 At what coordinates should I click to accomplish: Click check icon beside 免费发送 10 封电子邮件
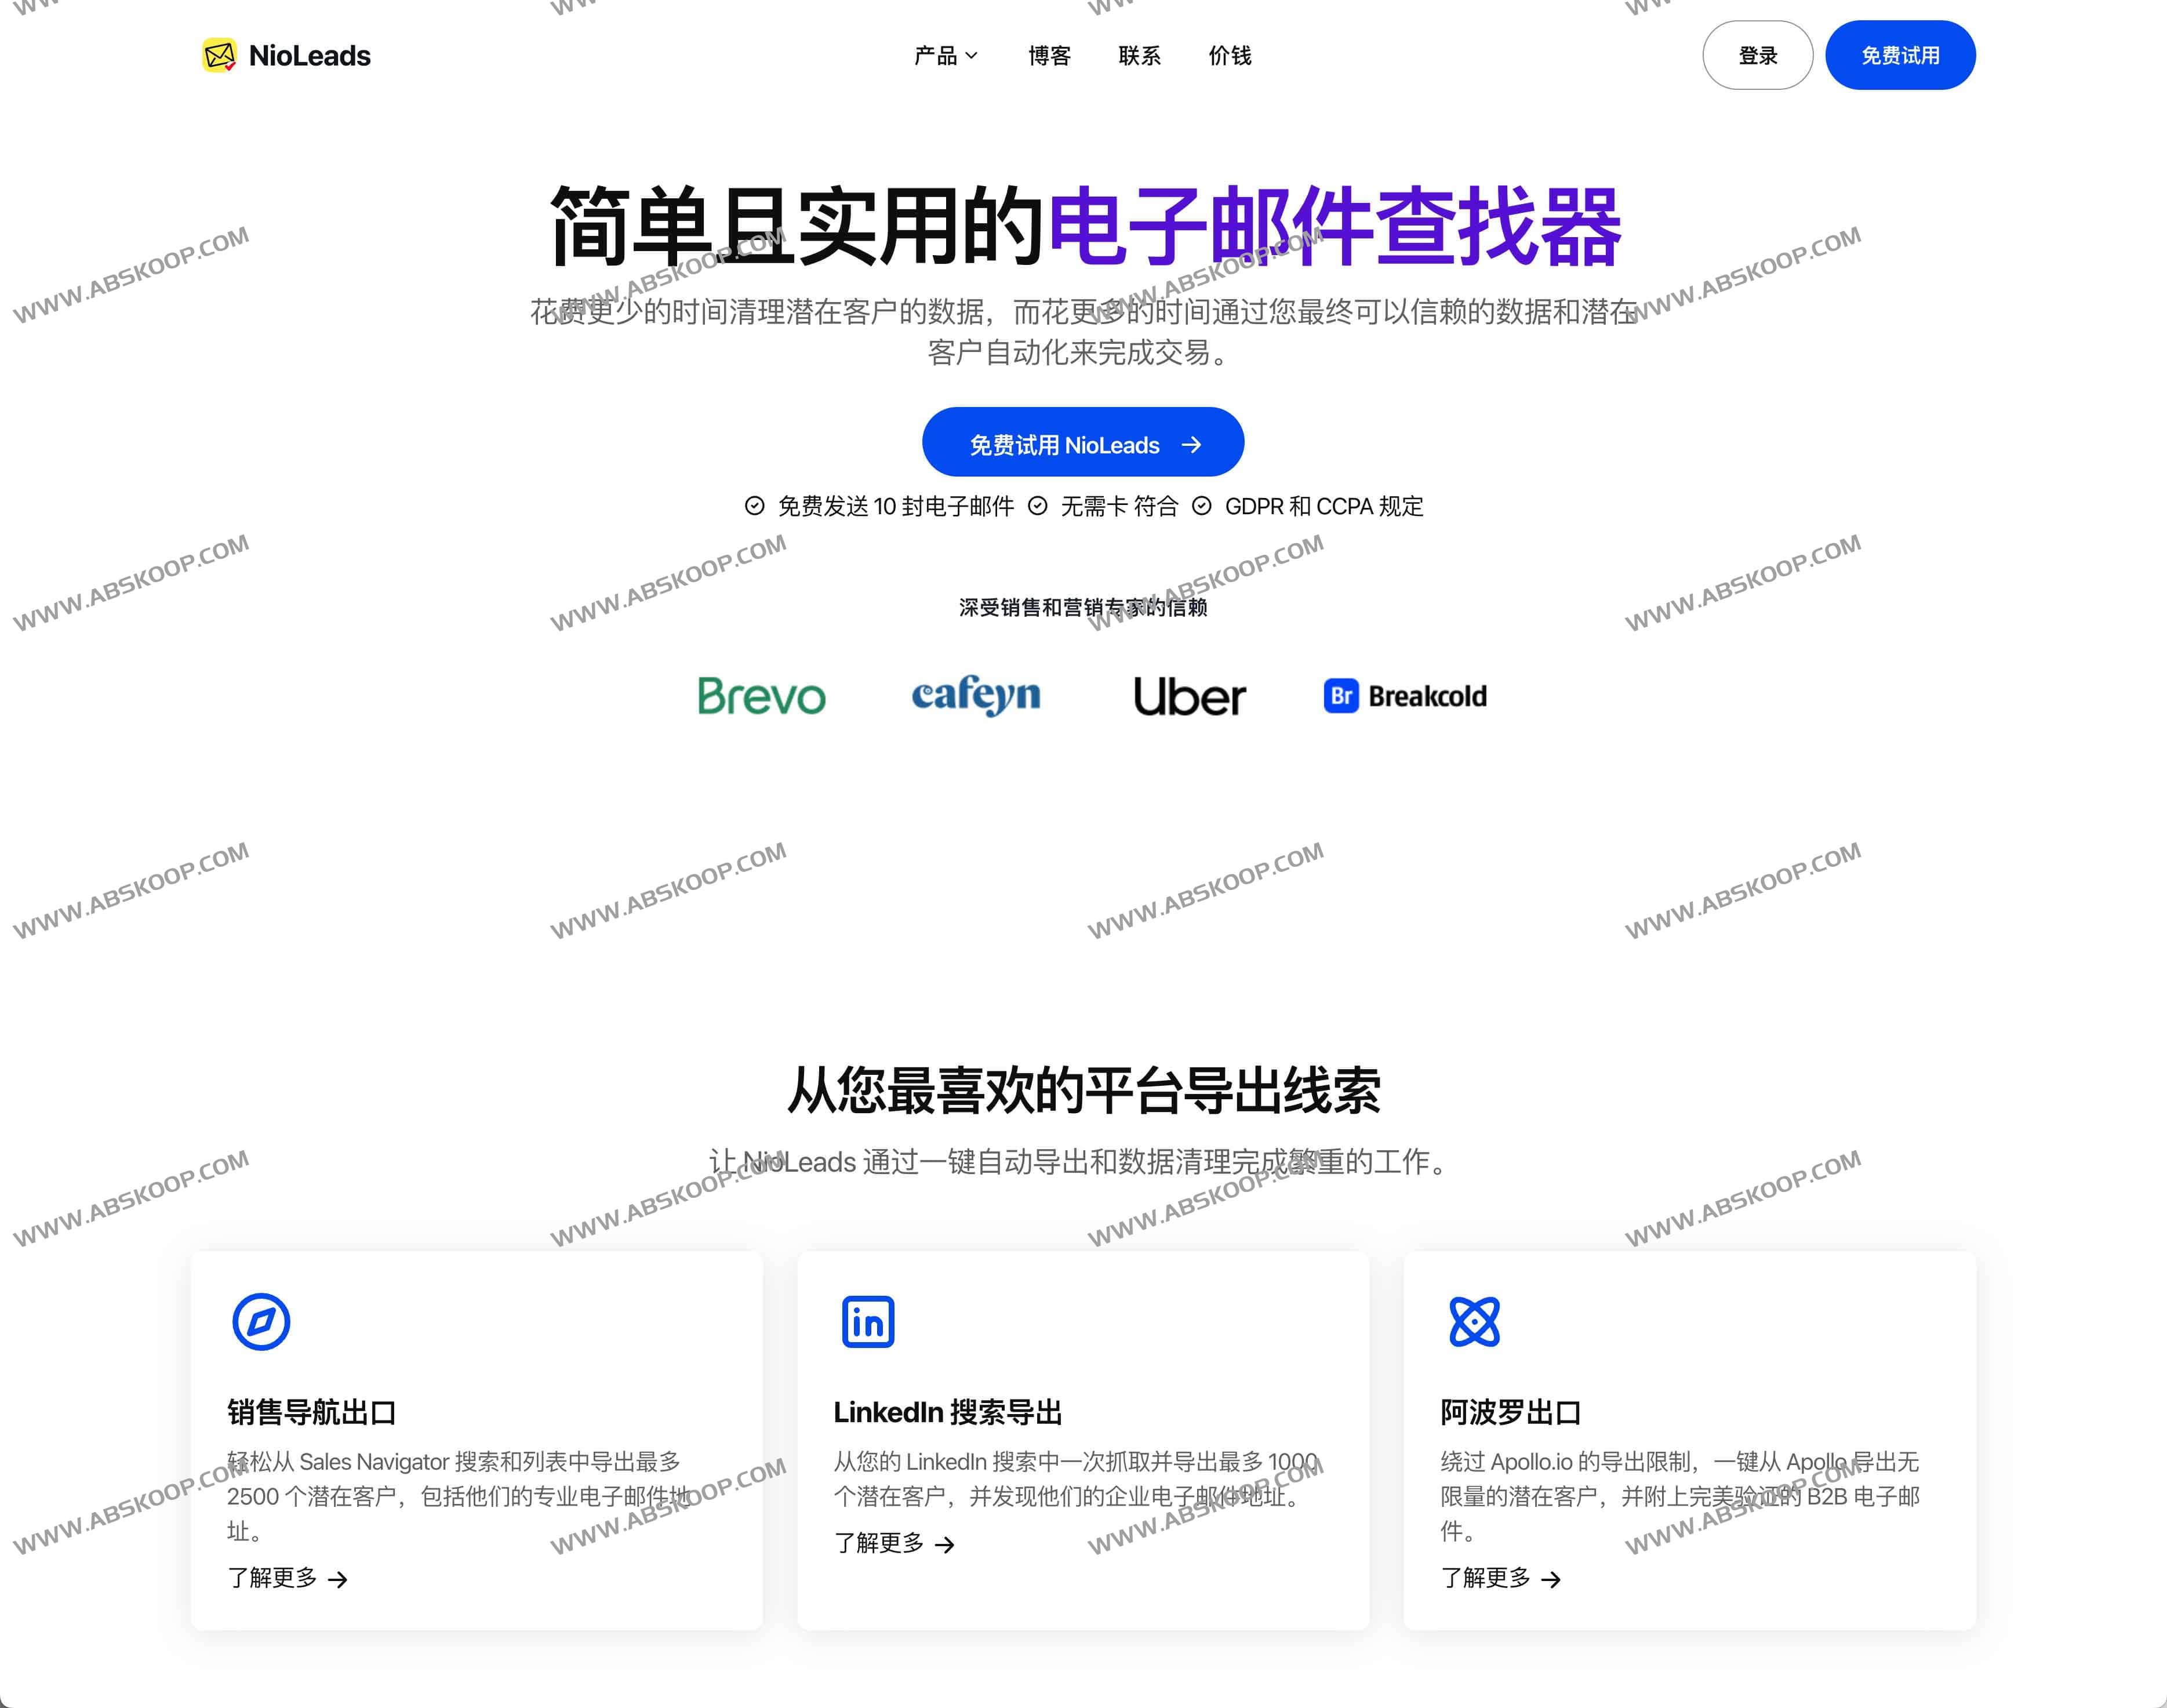pos(755,506)
